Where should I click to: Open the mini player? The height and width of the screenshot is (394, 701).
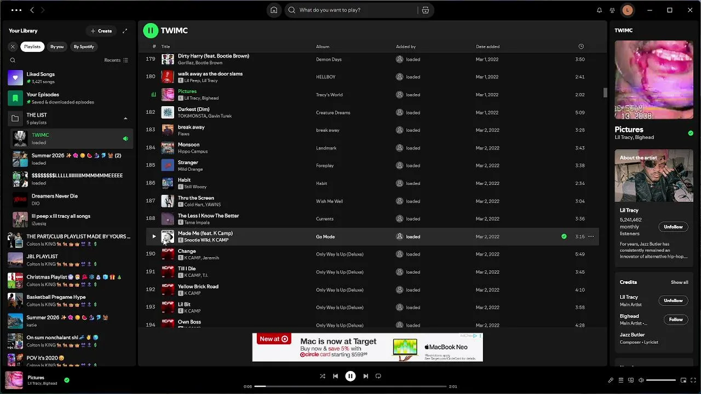click(x=683, y=380)
